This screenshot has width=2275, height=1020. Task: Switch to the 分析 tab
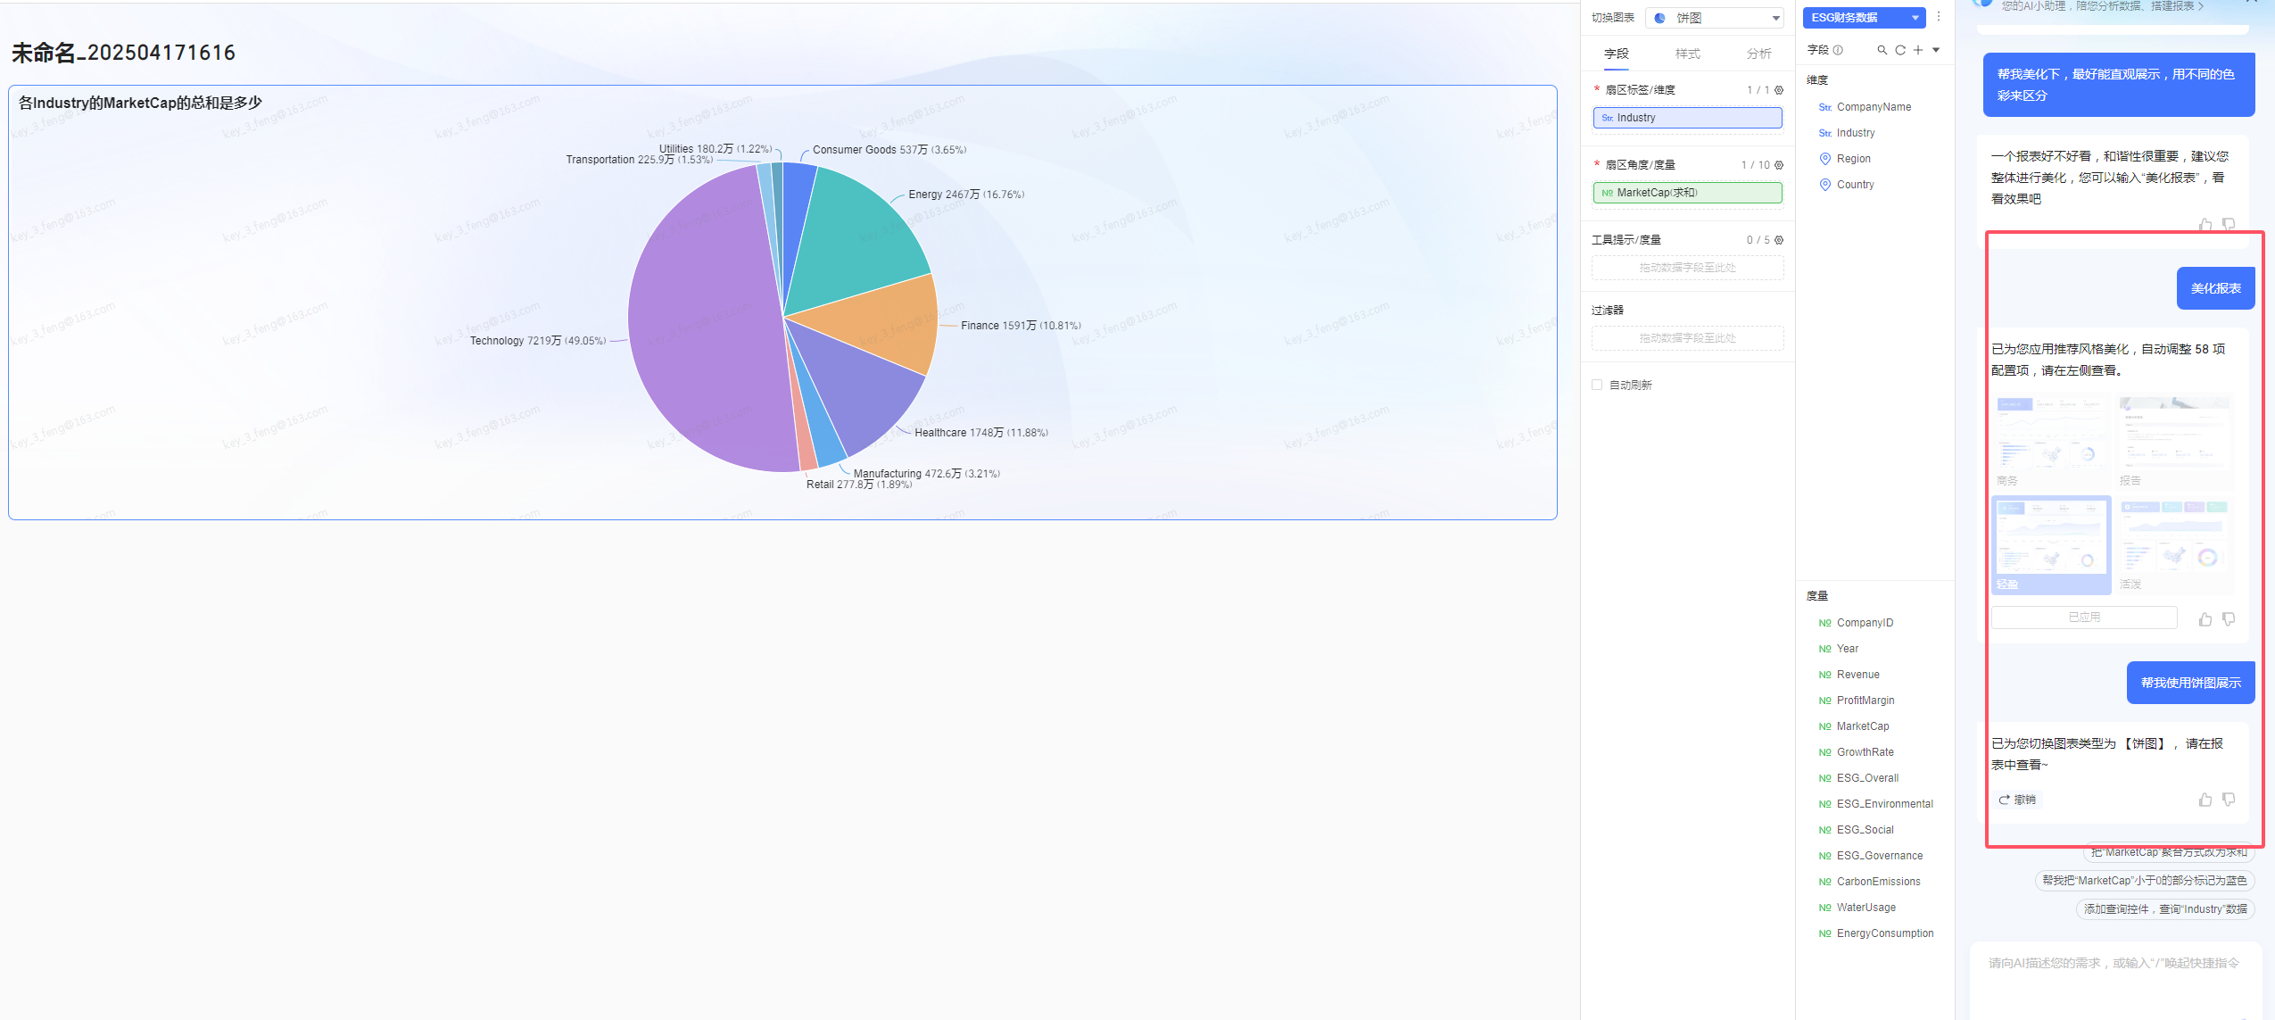[1759, 54]
